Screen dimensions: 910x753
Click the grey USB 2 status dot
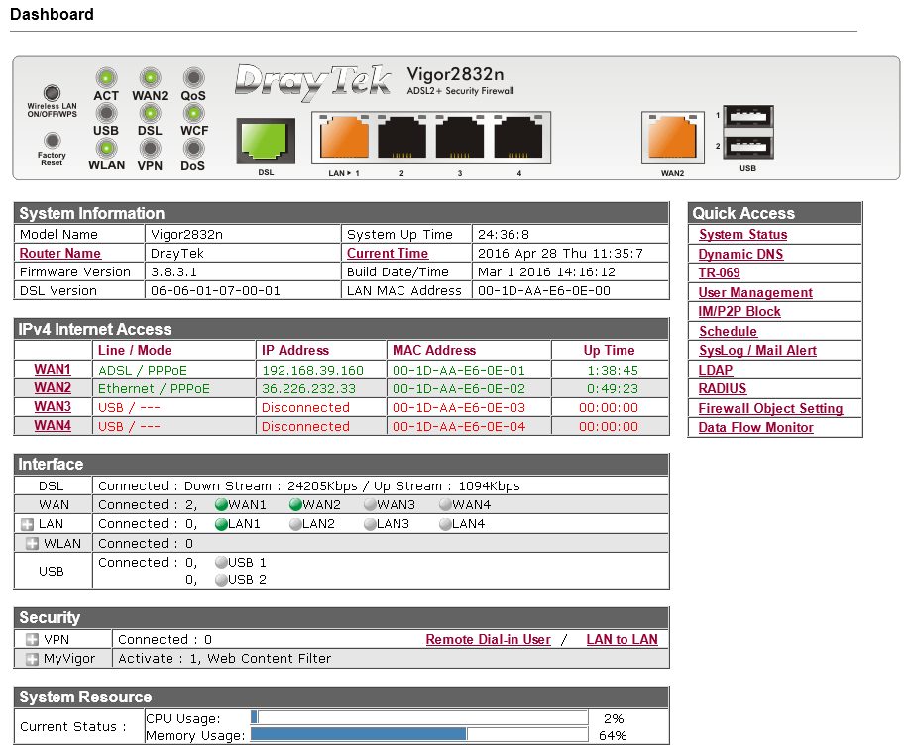[x=220, y=580]
